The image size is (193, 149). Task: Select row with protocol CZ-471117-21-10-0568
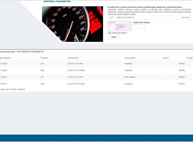(76, 84)
